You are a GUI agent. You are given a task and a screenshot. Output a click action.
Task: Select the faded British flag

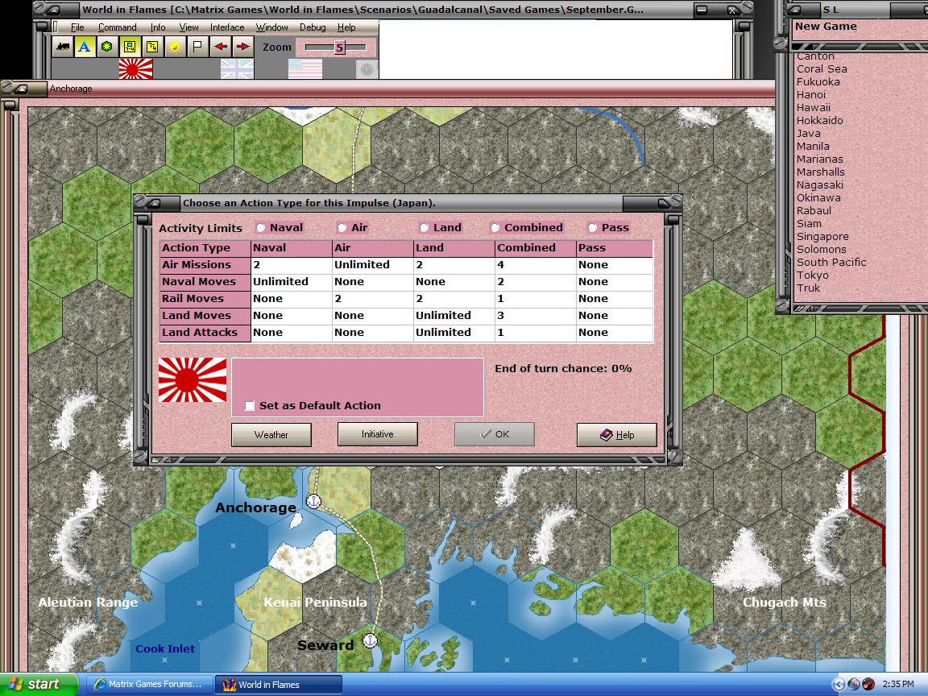pyautogui.click(x=238, y=68)
